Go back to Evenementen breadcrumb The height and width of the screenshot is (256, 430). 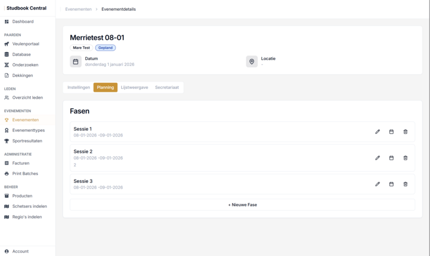click(x=79, y=9)
